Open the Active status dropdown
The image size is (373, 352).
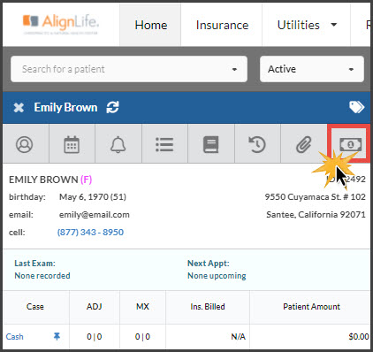pos(312,69)
